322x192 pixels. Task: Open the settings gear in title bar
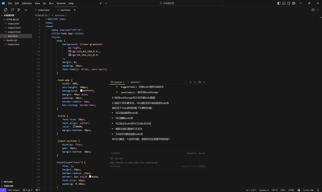point(294,3)
